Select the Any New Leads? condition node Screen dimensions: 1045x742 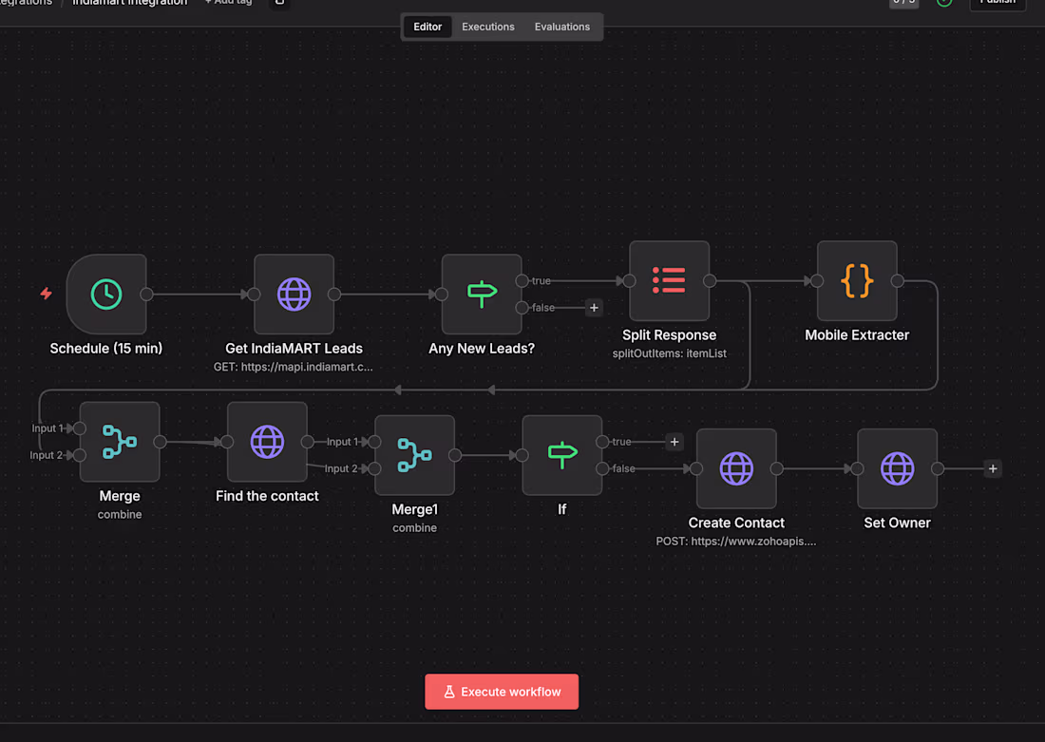coord(482,294)
